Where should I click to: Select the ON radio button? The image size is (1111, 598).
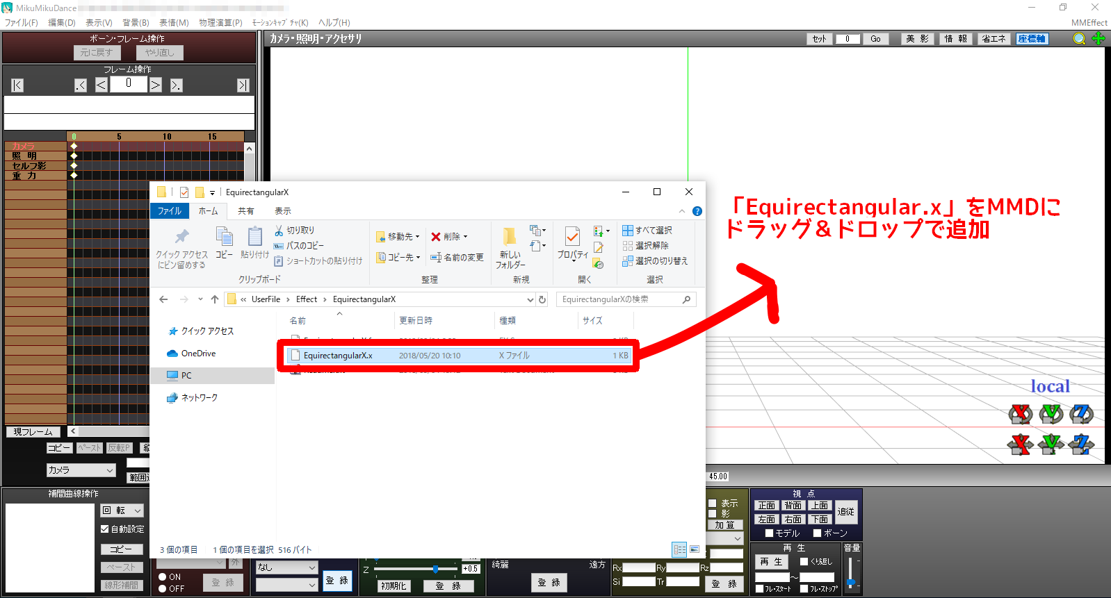click(x=162, y=577)
